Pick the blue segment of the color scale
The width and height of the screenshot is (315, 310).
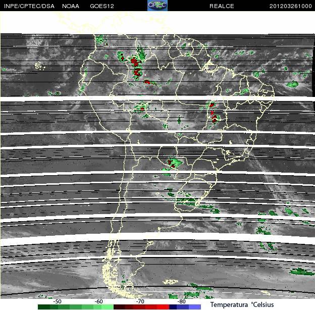click(185, 307)
